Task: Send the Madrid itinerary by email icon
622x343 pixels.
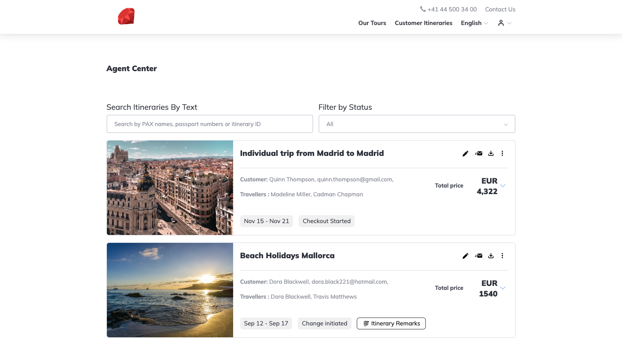Action: pyautogui.click(x=479, y=153)
